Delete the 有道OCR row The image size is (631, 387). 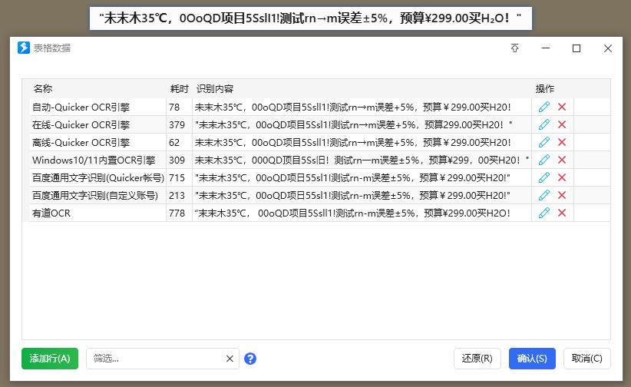[x=562, y=213]
